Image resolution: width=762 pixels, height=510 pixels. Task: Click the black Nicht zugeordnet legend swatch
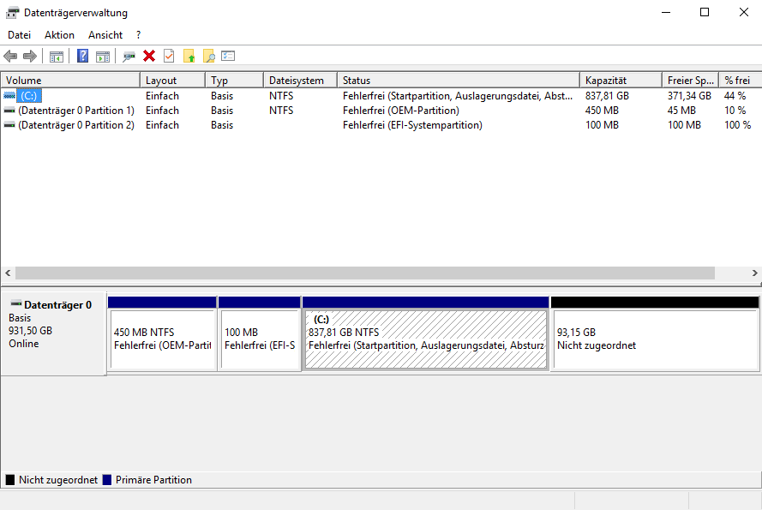pyautogui.click(x=10, y=480)
